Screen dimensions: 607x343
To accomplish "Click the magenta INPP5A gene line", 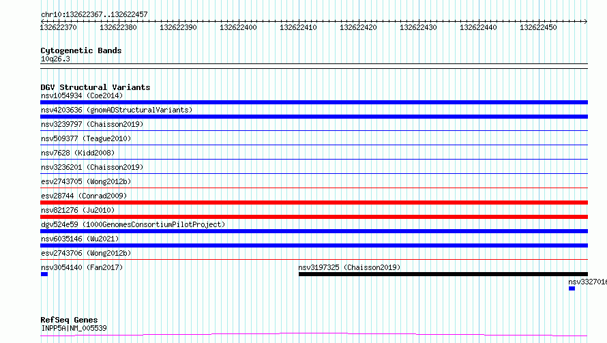I will [x=314, y=335].
